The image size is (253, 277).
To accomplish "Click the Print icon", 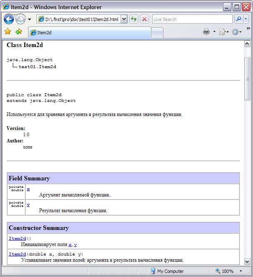I will click(x=206, y=32).
